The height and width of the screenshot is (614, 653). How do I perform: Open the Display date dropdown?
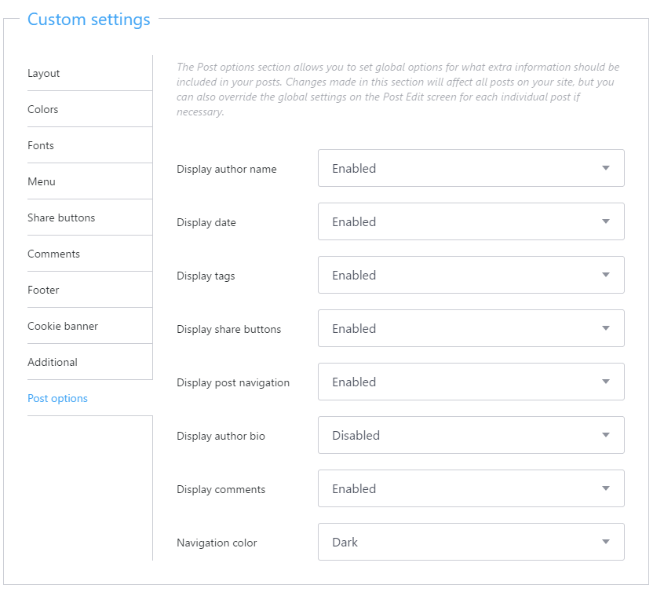point(471,221)
